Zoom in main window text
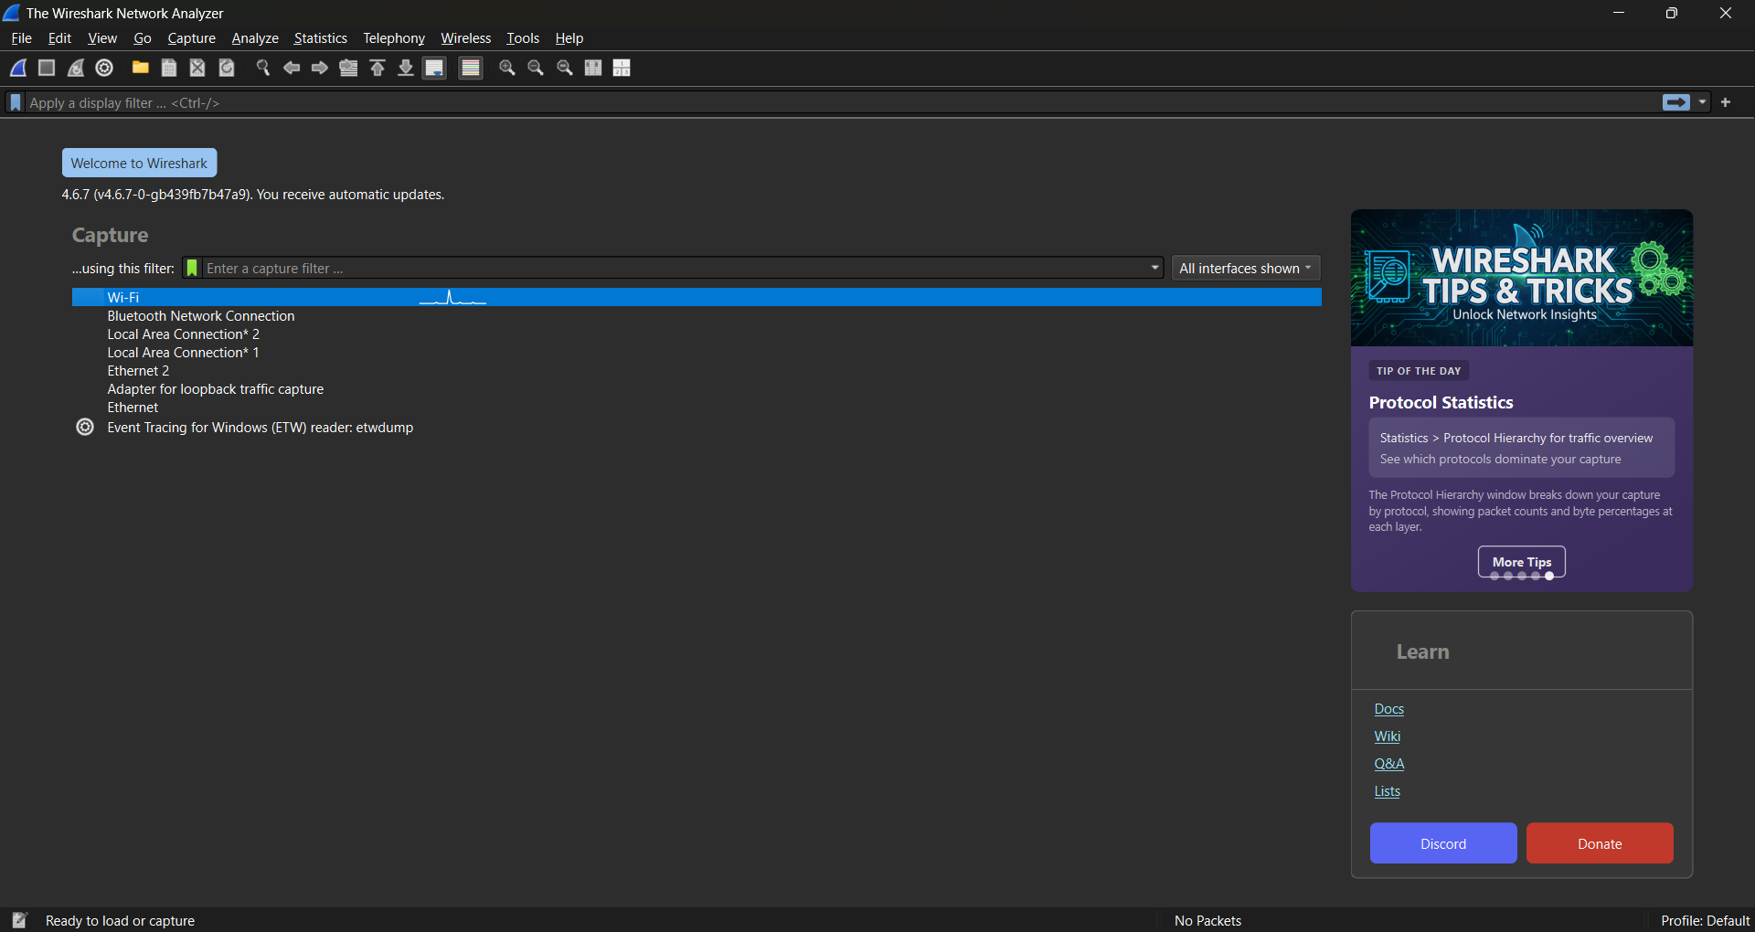This screenshot has width=1755, height=932. tap(507, 69)
